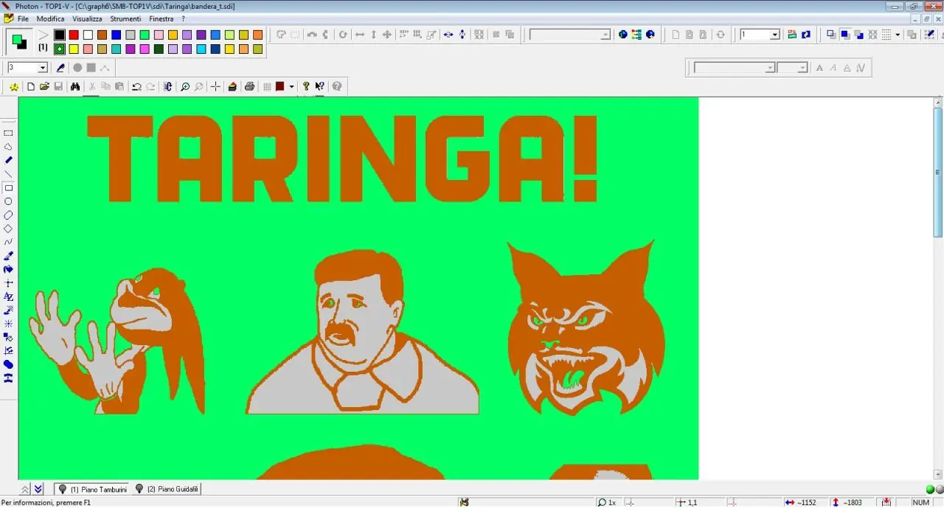This screenshot has width=944, height=531.
Task: Toggle visibility of Piano Tamburini layer
Action: click(x=63, y=489)
